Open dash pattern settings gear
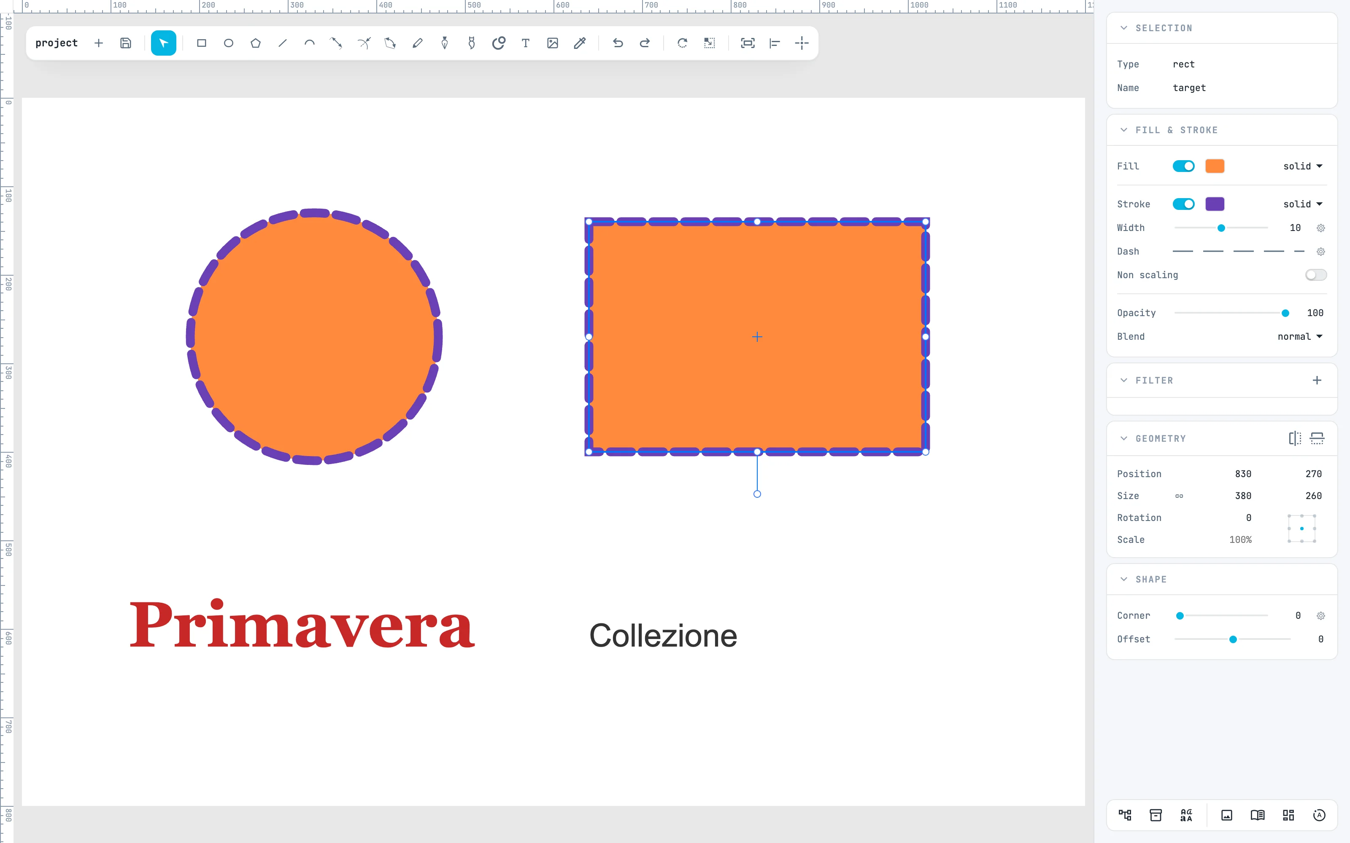Viewport: 1350px width, 843px height. pos(1320,252)
